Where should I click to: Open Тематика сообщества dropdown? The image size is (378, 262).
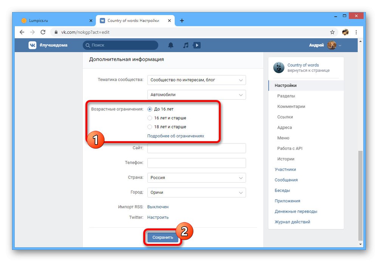pos(197,80)
